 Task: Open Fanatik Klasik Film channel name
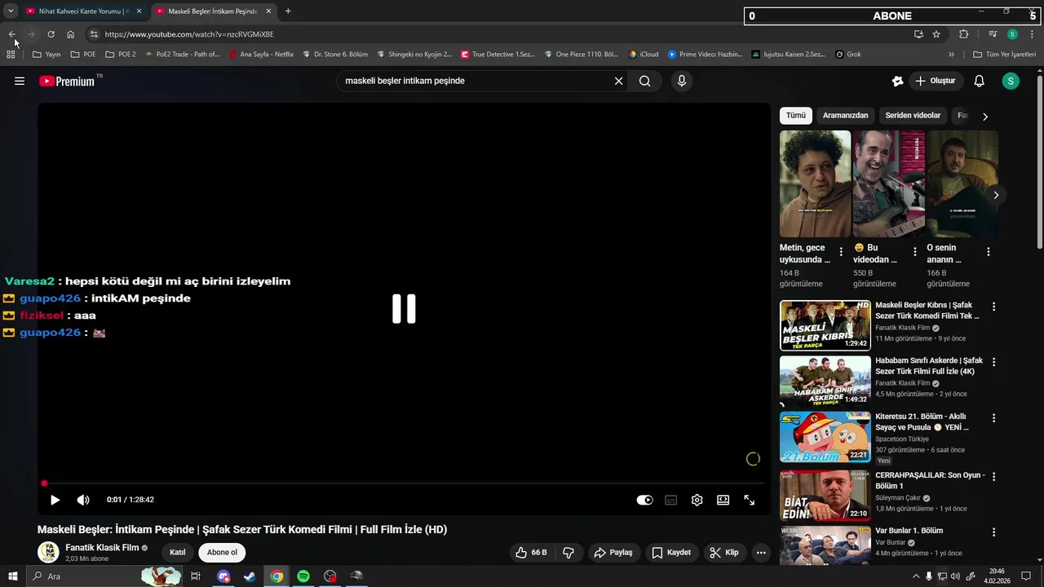(102, 548)
